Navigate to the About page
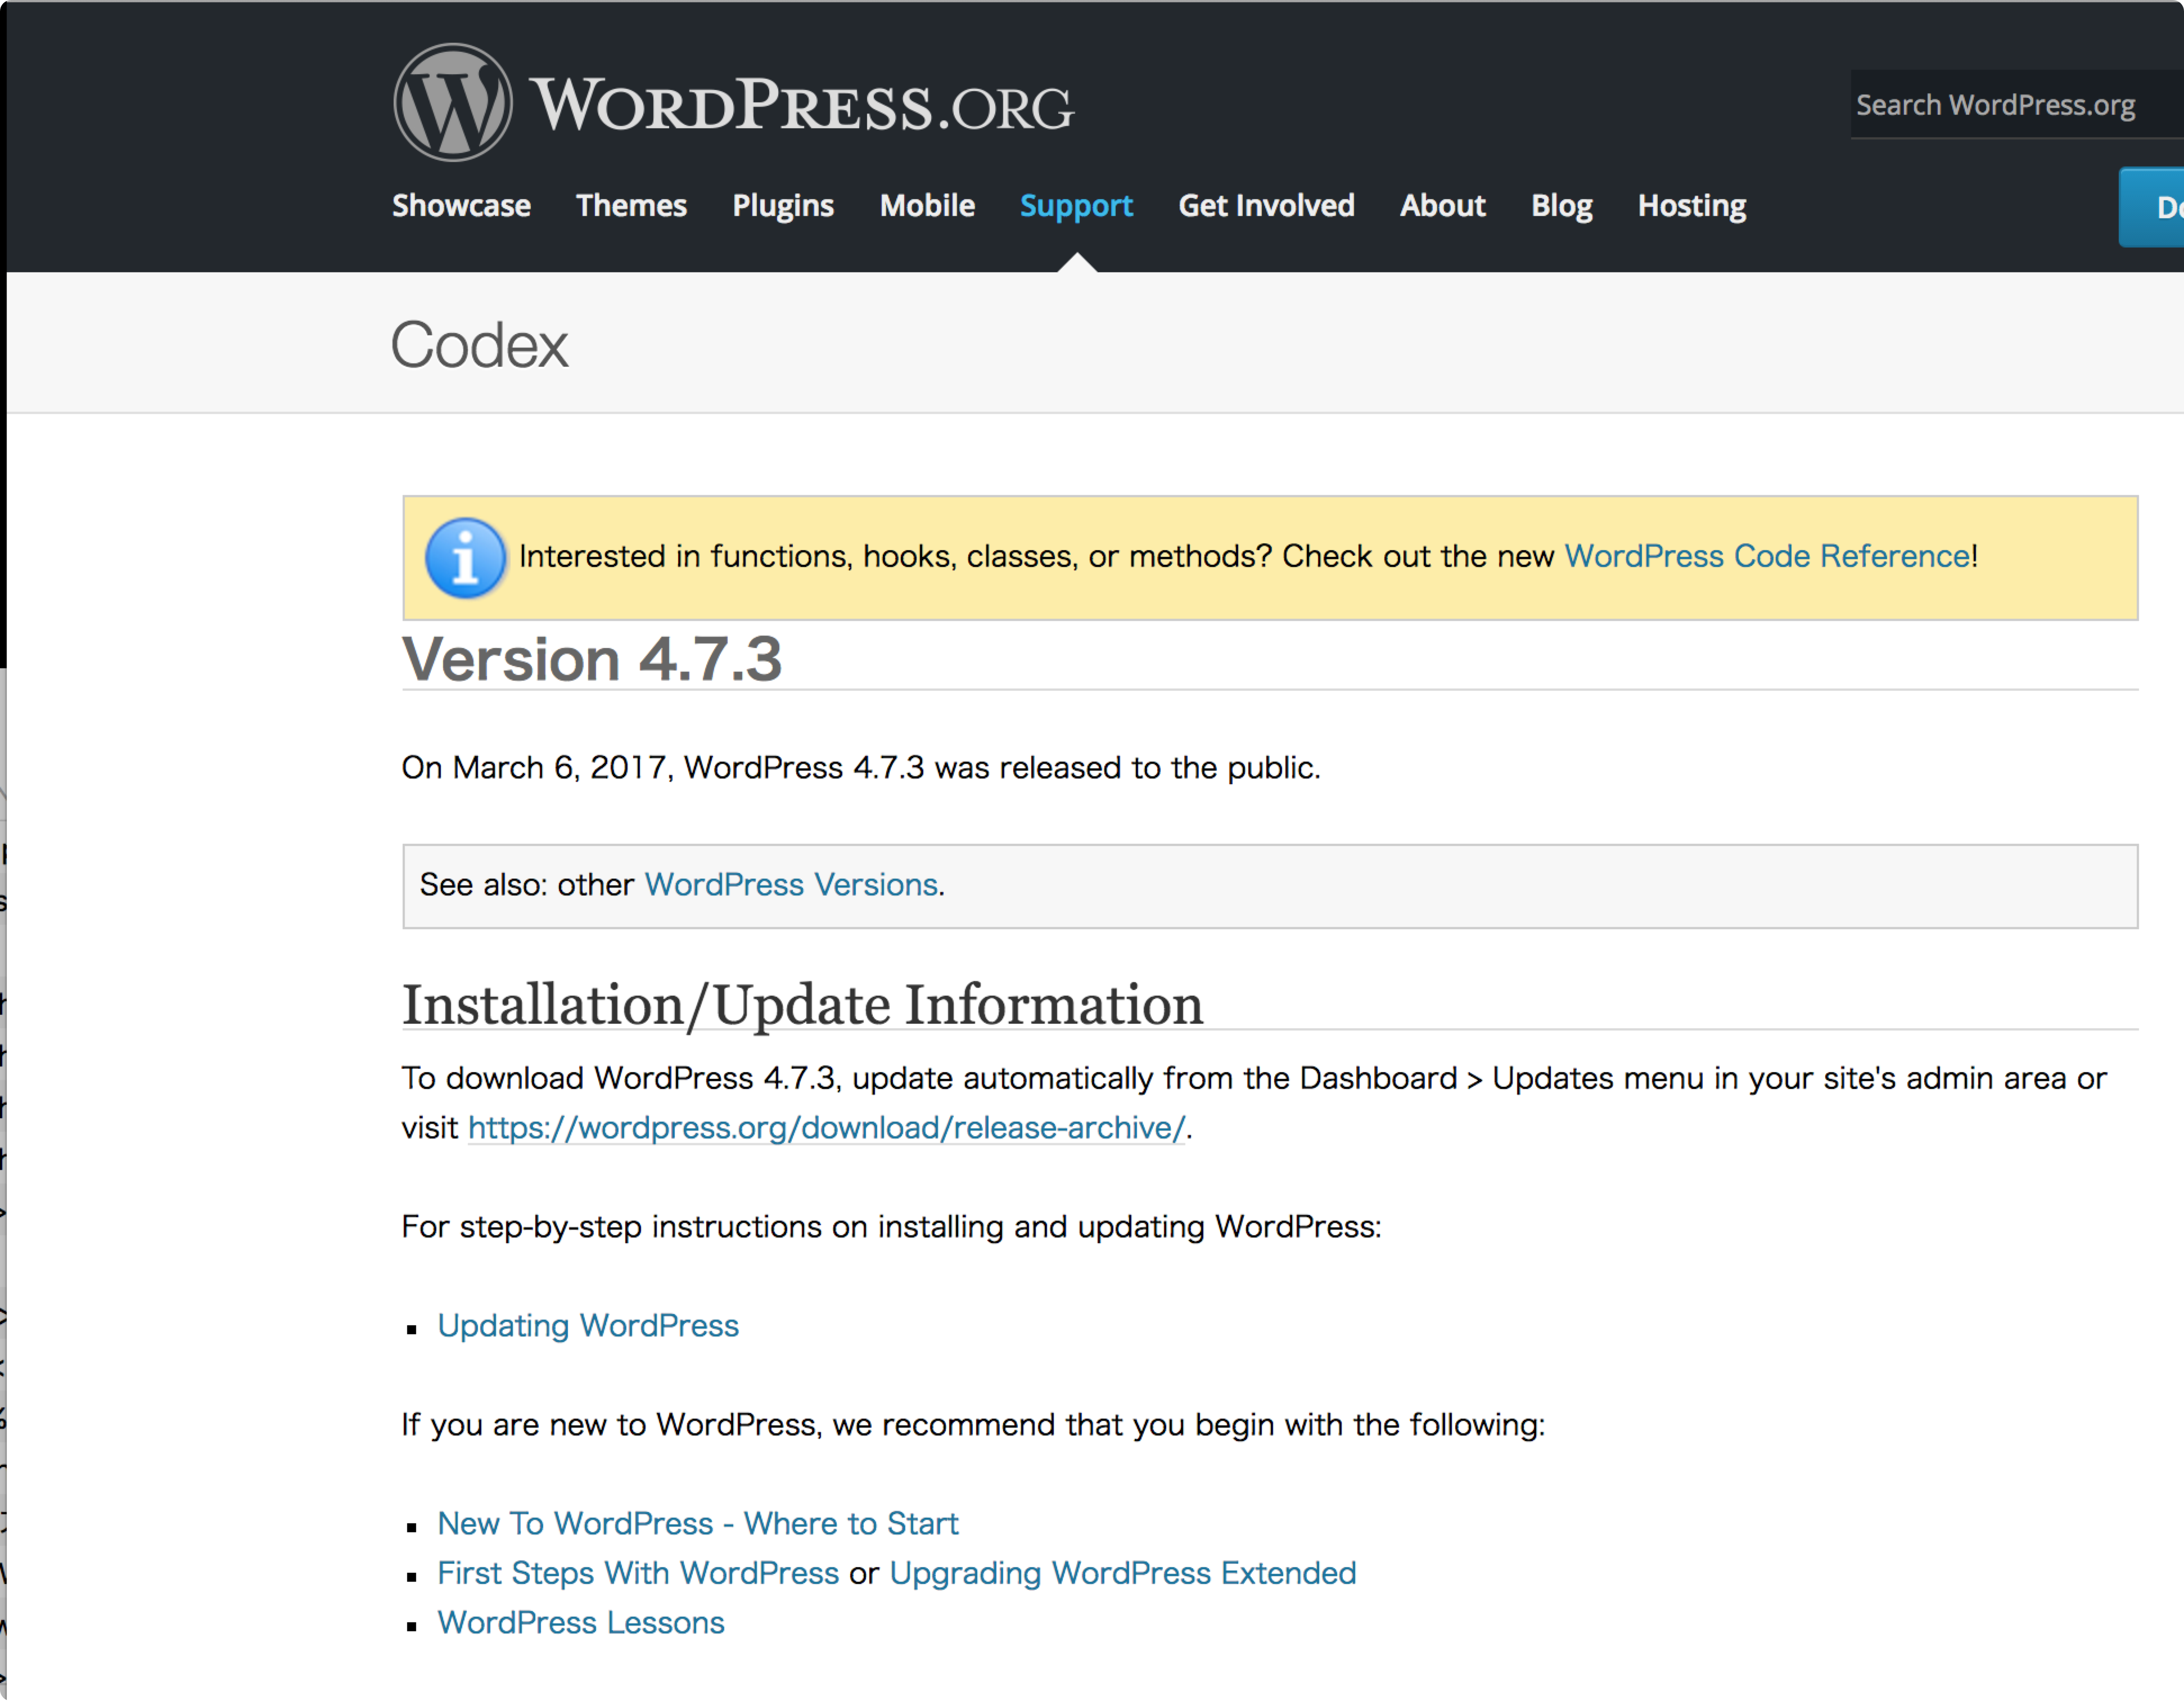Viewport: 2184px width, 1701px height. (x=1442, y=206)
